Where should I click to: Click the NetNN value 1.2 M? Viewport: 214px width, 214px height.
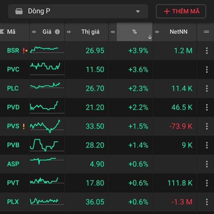tap(183, 51)
